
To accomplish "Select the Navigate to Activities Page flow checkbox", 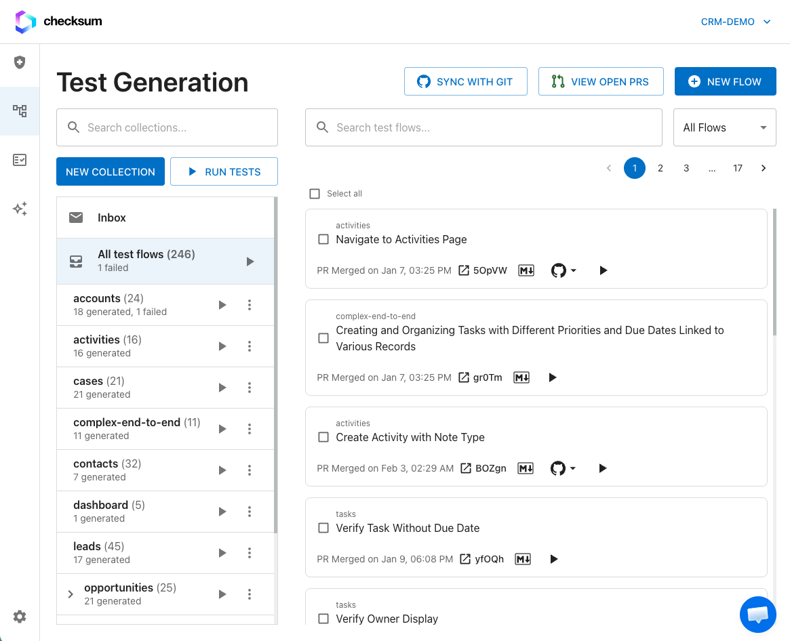I will point(323,239).
